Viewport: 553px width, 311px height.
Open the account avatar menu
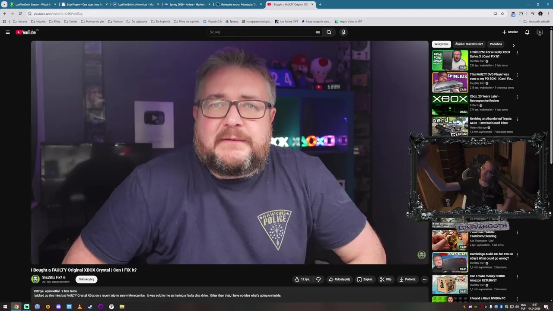point(540,32)
